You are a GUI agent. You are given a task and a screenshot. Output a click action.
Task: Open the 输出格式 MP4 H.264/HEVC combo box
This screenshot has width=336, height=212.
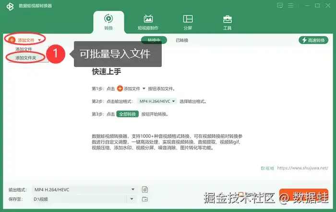pyautogui.click(x=84, y=190)
